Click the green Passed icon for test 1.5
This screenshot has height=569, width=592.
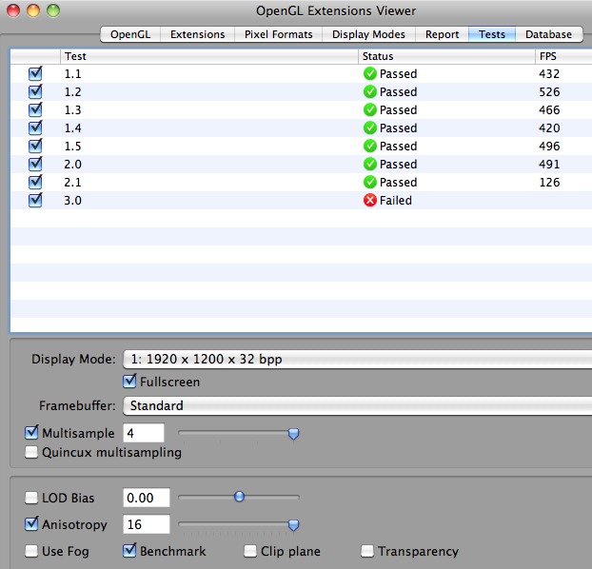click(x=370, y=147)
